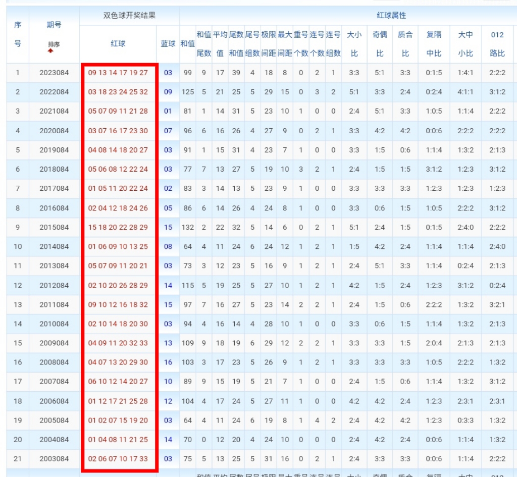Select issue number 2010084
The height and width of the screenshot is (477, 517).
click(x=54, y=324)
